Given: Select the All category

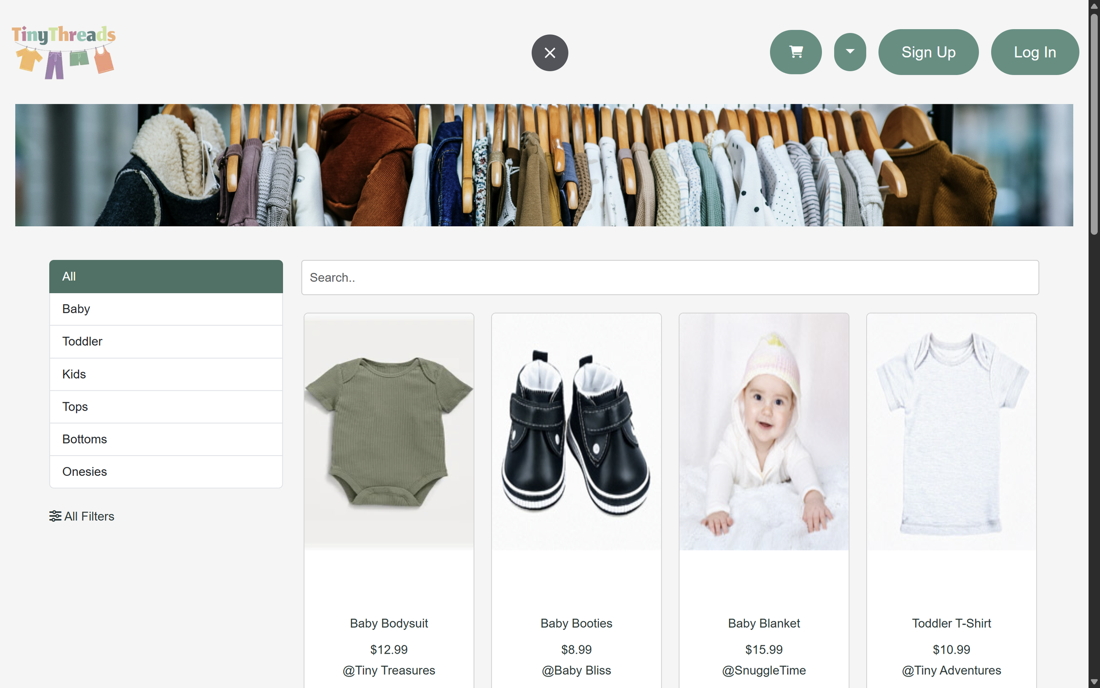Looking at the screenshot, I should tap(166, 276).
